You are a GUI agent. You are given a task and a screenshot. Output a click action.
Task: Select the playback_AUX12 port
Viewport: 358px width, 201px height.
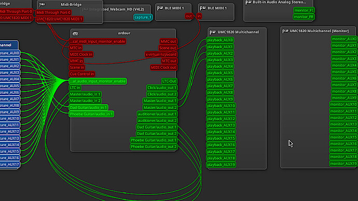point(221,119)
